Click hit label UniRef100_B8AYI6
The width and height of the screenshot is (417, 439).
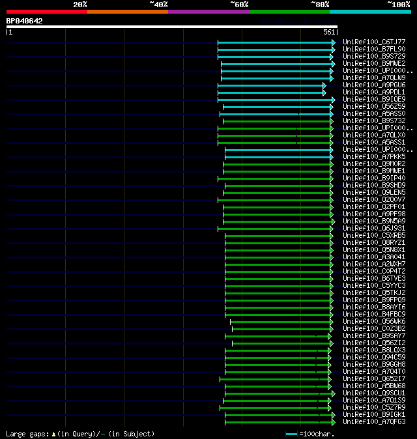point(374,307)
